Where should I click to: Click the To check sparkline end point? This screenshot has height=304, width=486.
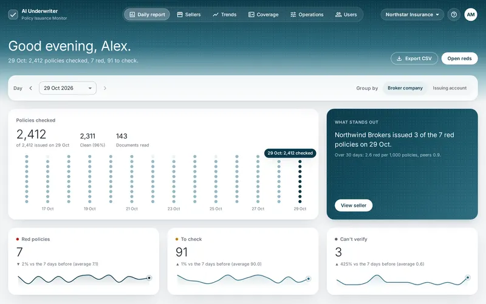click(x=309, y=278)
